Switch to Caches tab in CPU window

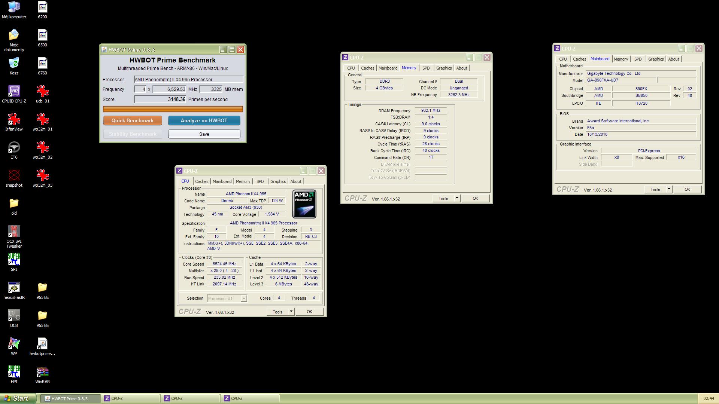[201, 181]
